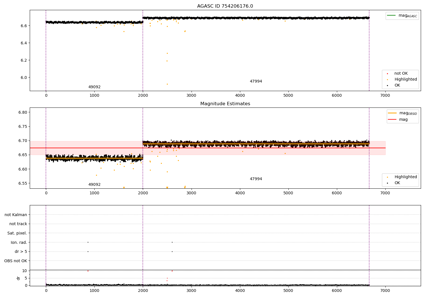Click the 6.2 tick on the AGASC ID plot
Screen dimensions: 425x297
click(24, 60)
